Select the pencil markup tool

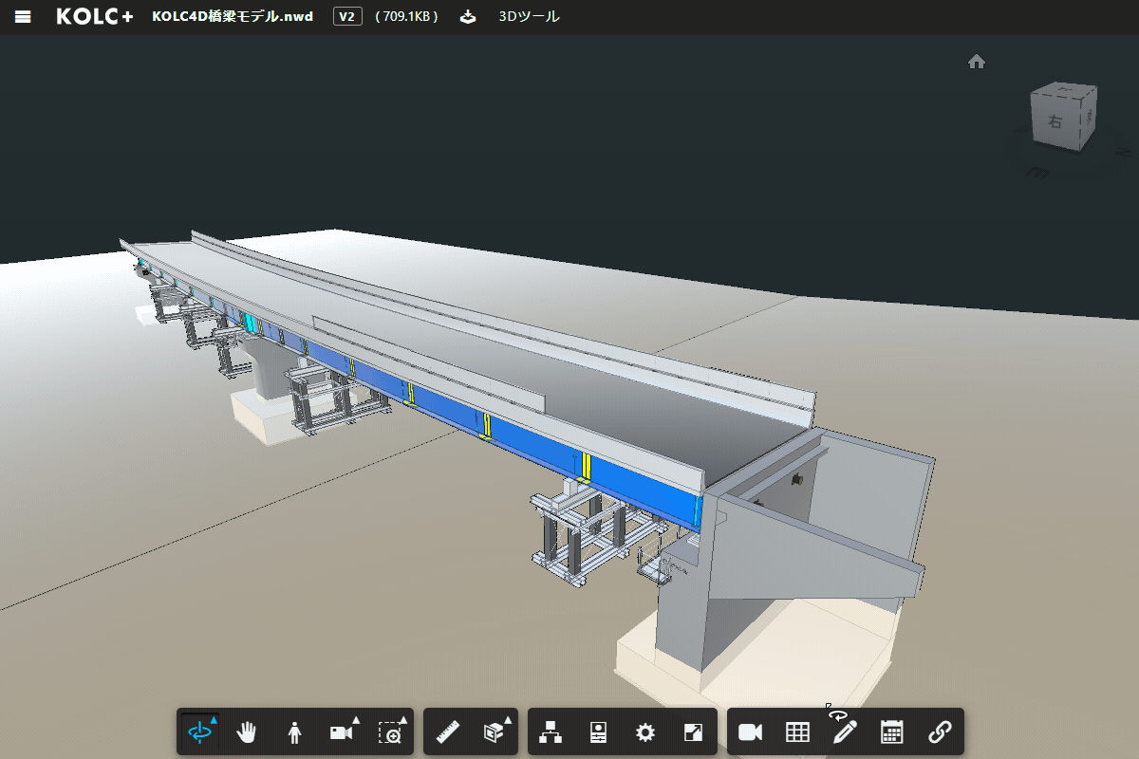pyautogui.click(x=844, y=731)
